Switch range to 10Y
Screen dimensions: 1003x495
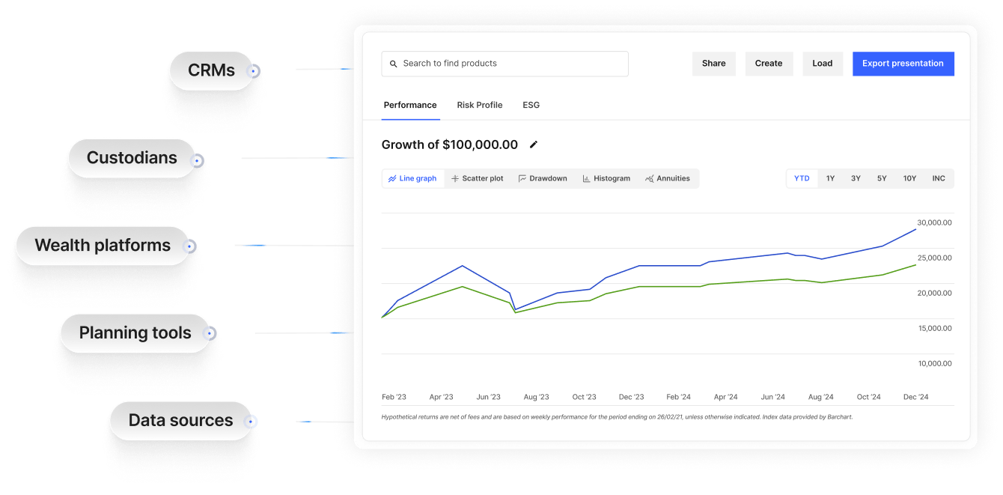909,178
